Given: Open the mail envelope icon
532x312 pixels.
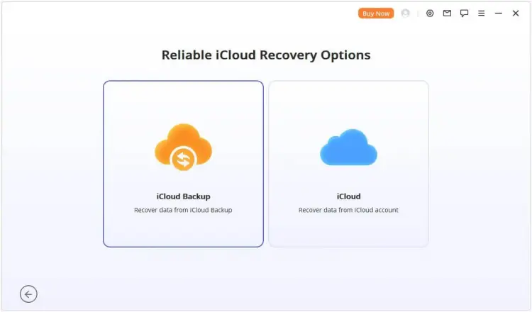Looking at the screenshot, I should coord(447,13).
